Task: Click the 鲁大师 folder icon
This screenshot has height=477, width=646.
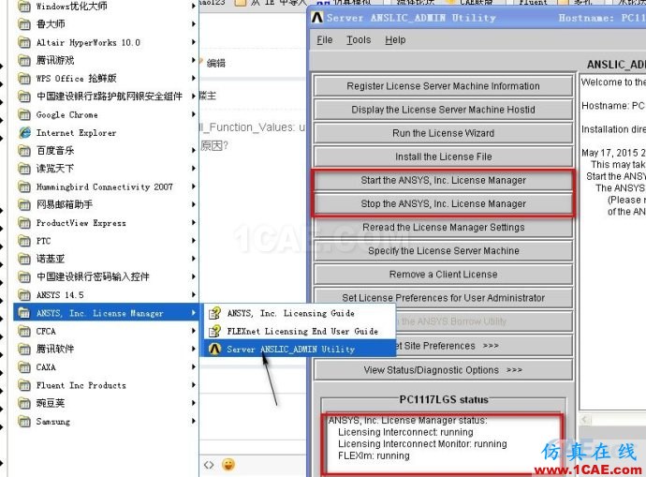Action: coord(24,24)
